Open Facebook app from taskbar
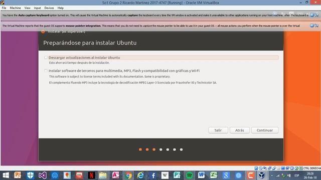 (x=152, y=175)
